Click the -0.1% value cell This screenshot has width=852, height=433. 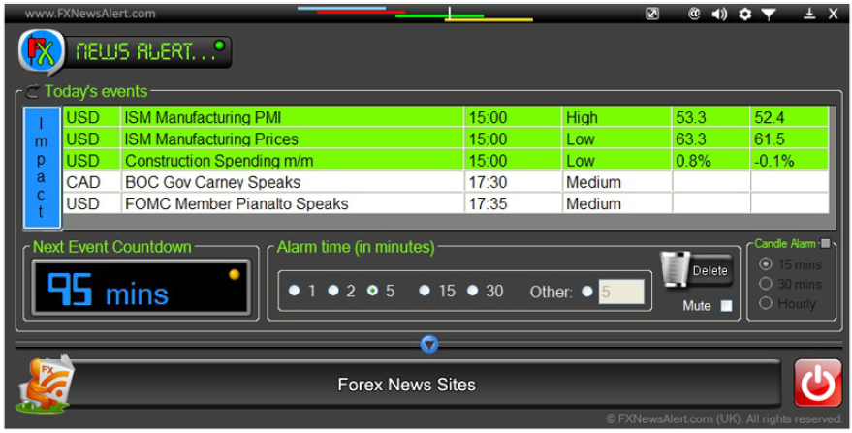coord(790,161)
